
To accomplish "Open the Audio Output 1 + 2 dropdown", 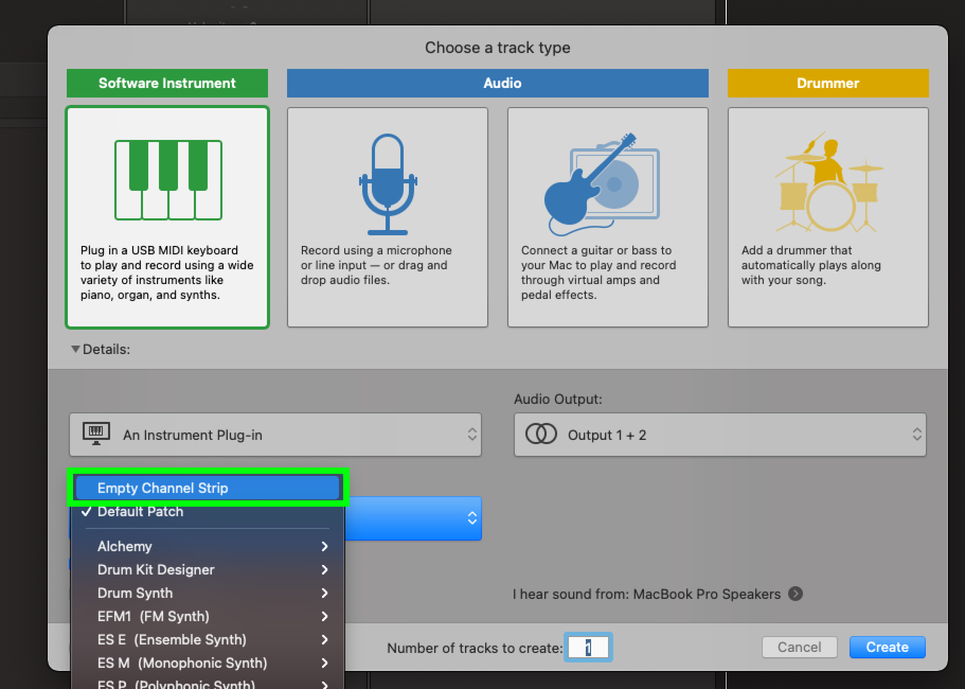I will point(720,435).
